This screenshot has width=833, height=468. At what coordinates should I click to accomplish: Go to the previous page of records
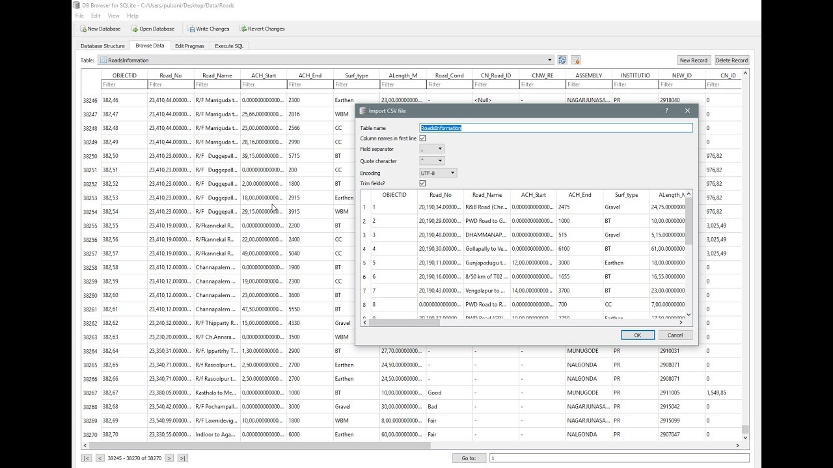(100, 458)
